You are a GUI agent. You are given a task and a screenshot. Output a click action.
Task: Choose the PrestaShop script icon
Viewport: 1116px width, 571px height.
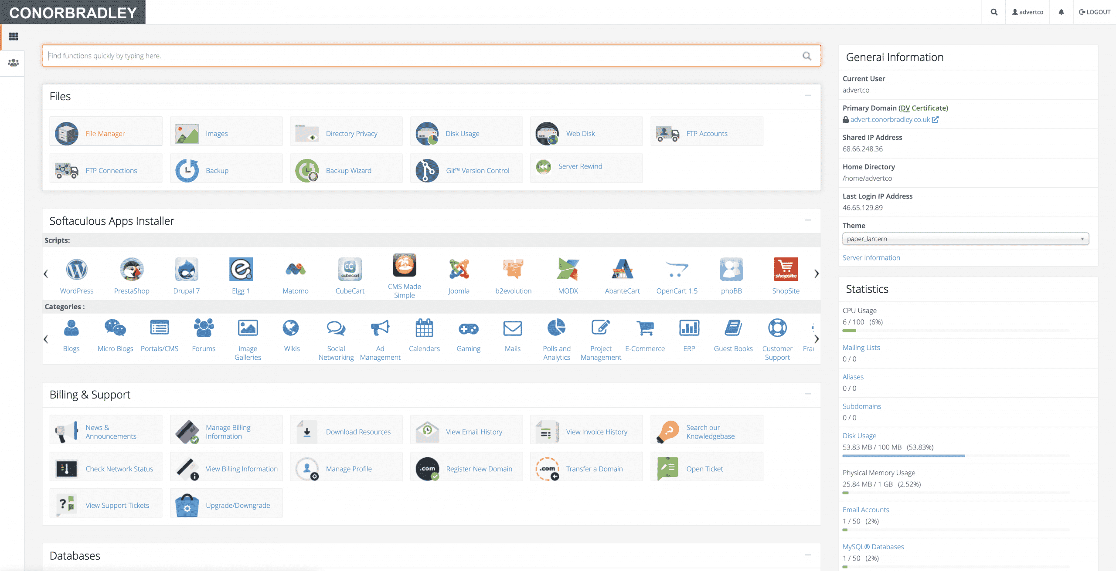[132, 270]
